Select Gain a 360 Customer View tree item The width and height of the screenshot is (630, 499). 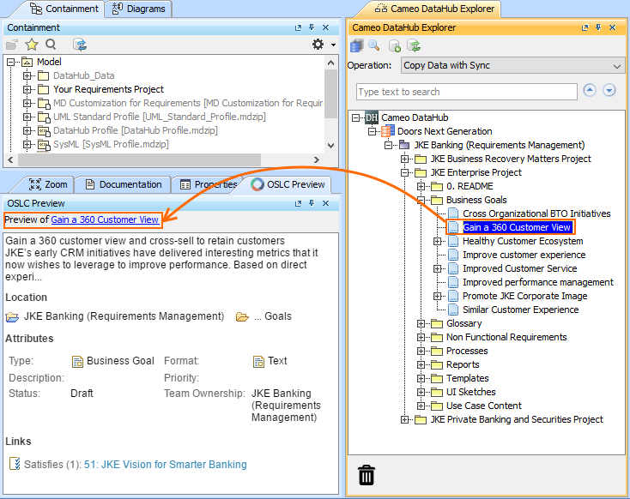coord(517,227)
